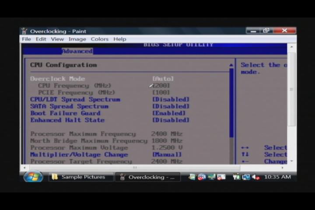Click CPU Frequency (MHz) label
315x210 pixels.
74,86
